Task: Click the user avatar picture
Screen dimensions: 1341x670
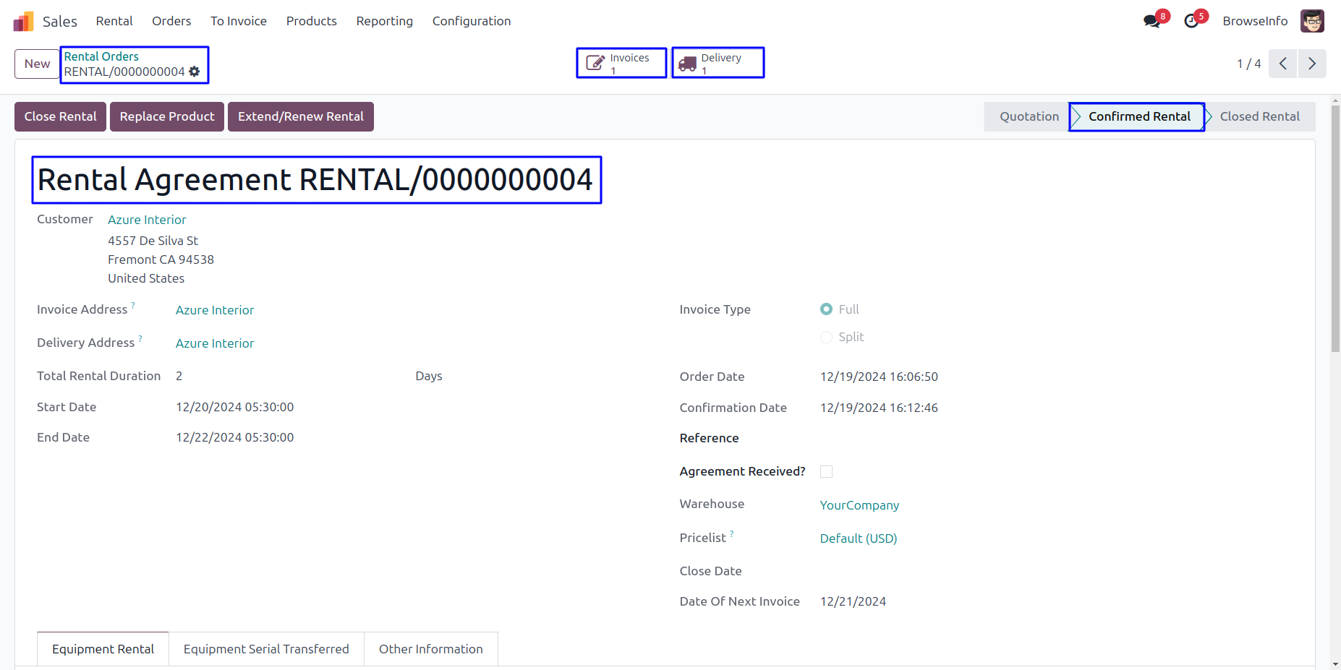Action: [1311, 22]
